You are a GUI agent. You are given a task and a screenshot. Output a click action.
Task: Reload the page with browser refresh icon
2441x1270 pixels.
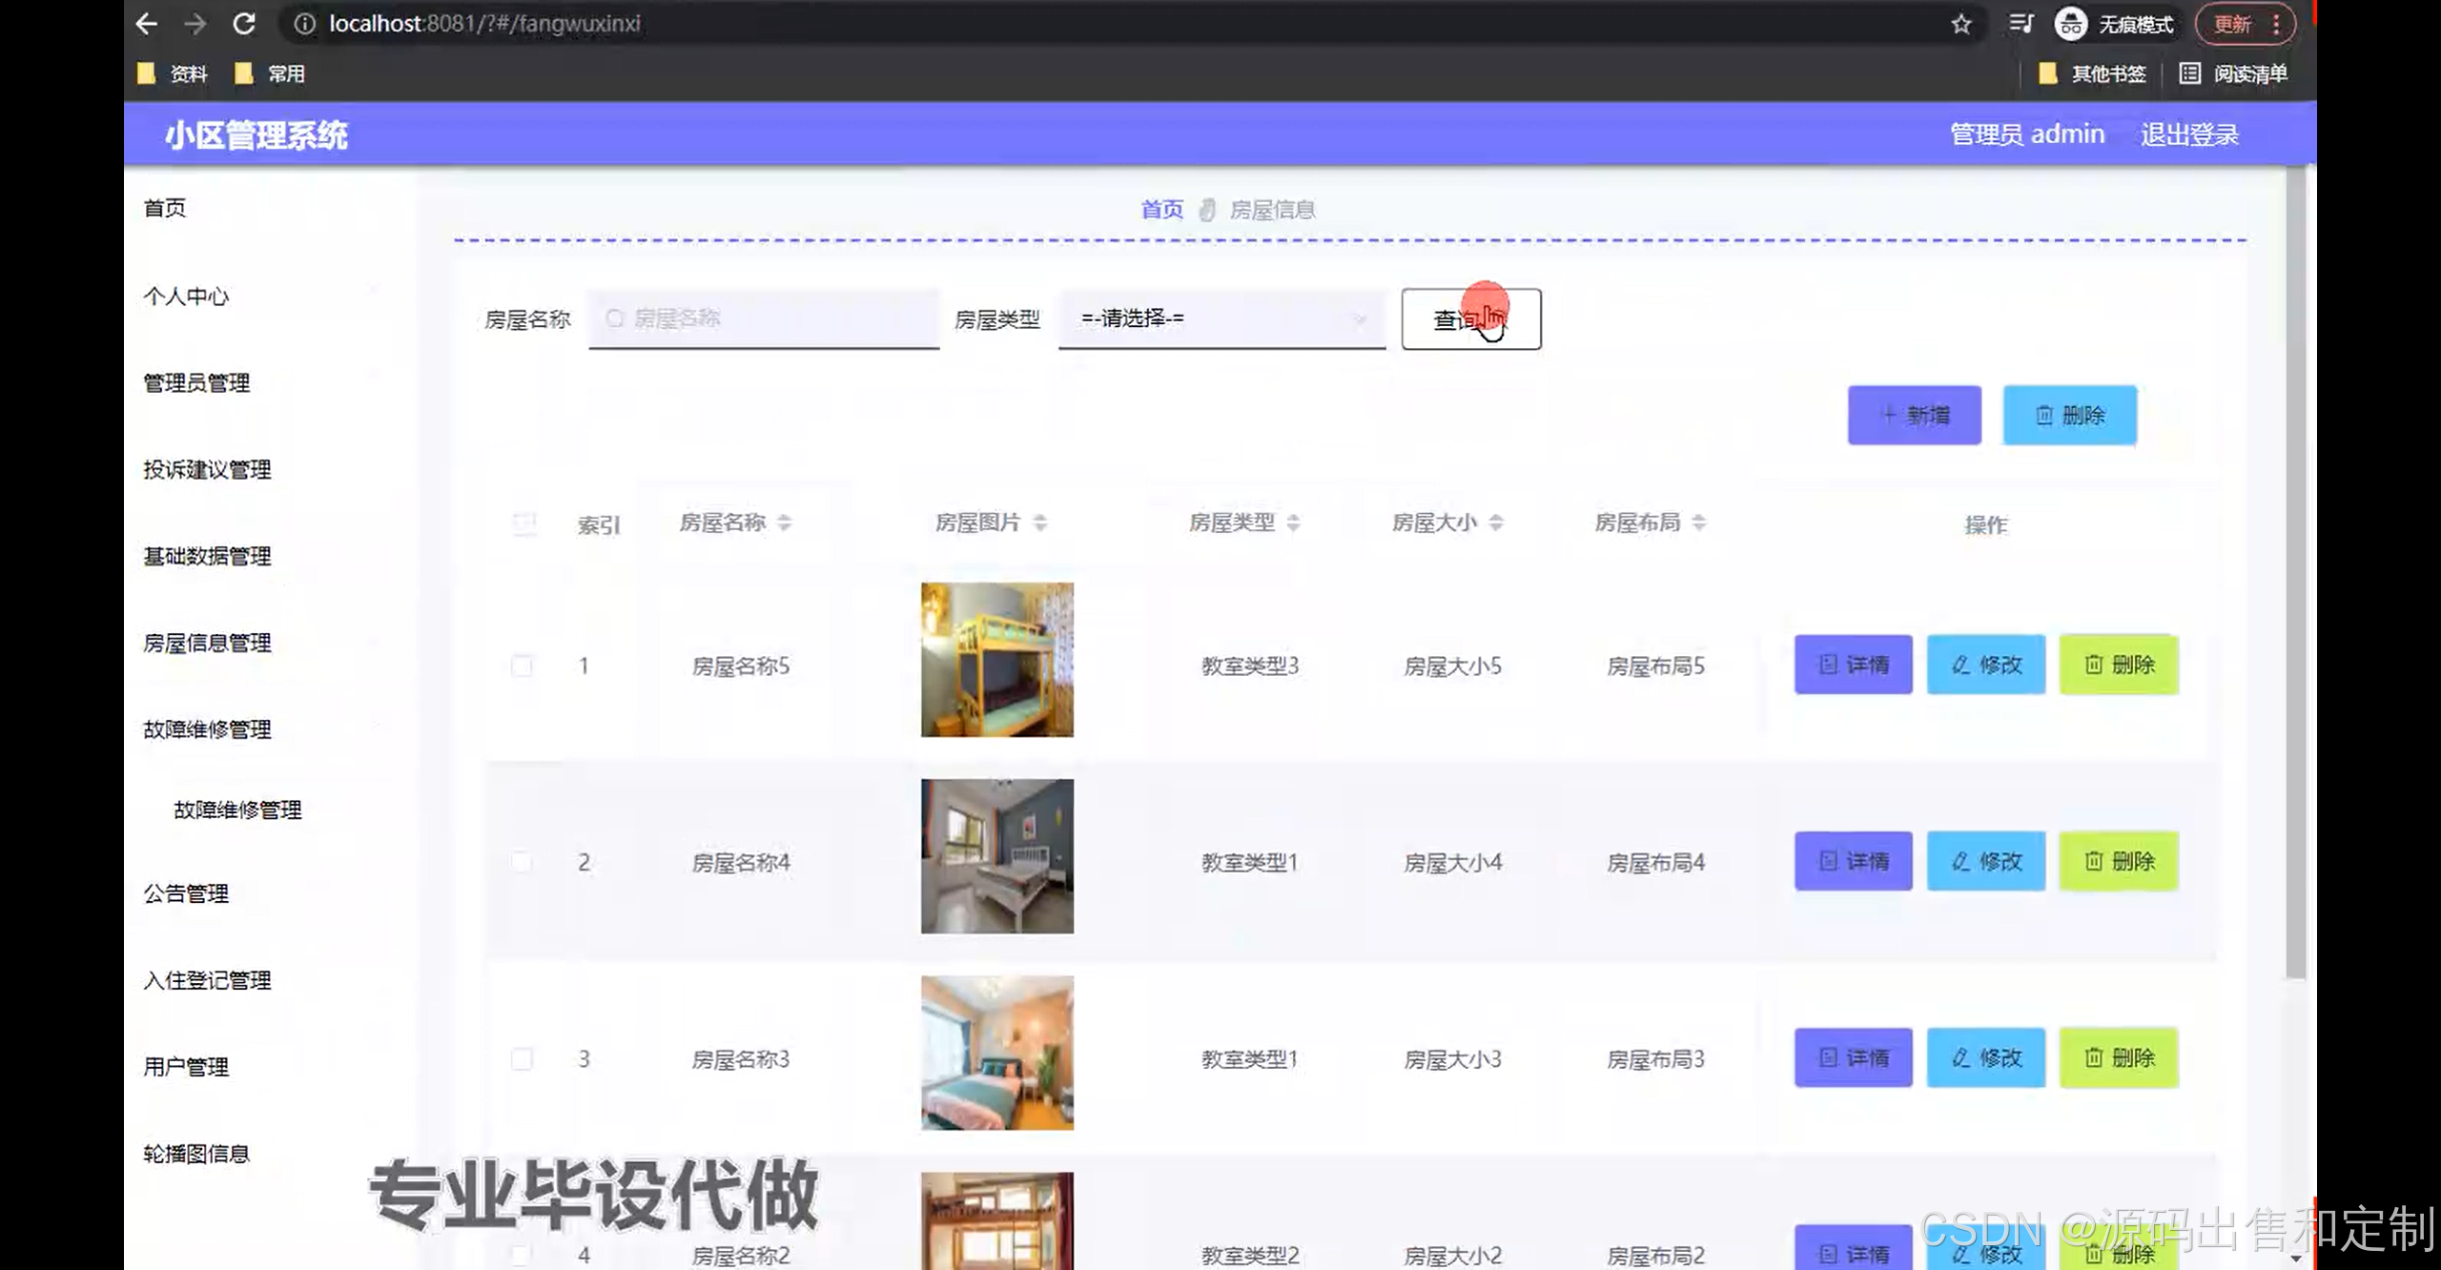pyautogui.click(x=244, y=24)
